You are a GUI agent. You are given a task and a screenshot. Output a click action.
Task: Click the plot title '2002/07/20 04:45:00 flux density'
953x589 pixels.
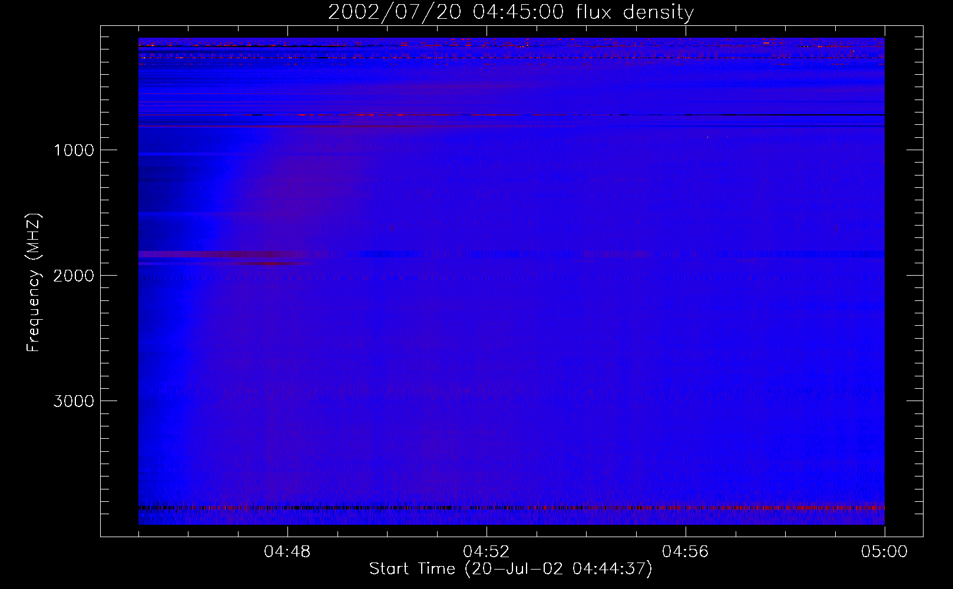tap(511, 12)
